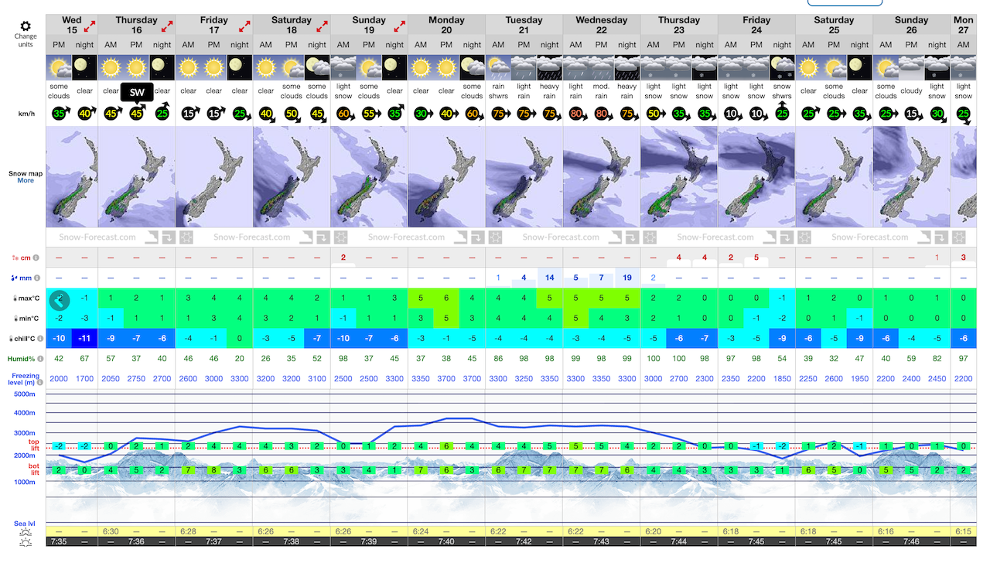
Task: Expand Thursday 16 using red arrows
Action: point(167,26)
